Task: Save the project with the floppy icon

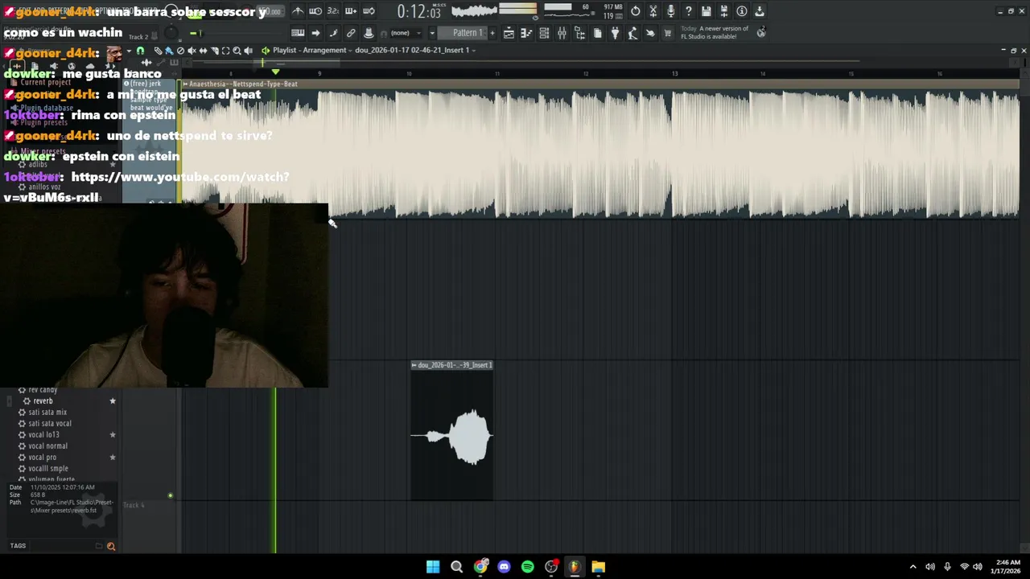Action: (x=706, y=11)
